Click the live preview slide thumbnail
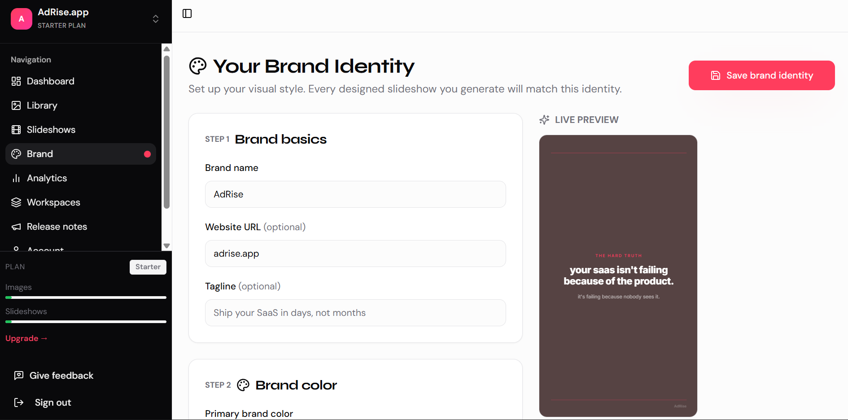848x420 pixels. click(618, 276)
